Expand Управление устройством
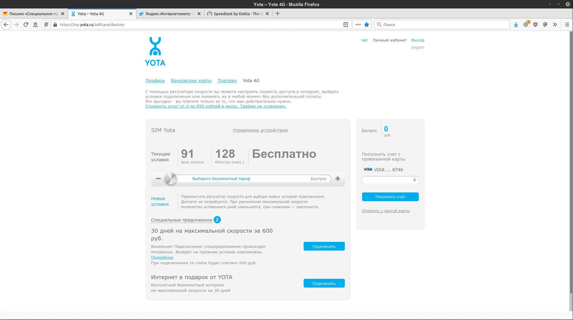Screen dimensions: 573x320 [260, 130]
